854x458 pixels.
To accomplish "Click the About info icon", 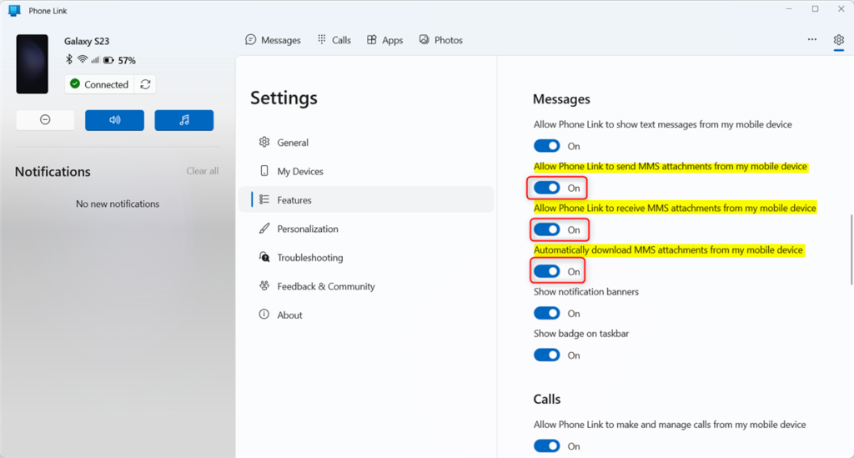I will (x=264, y=315).
